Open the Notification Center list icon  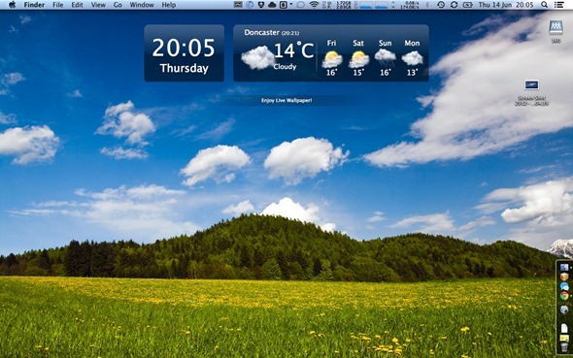(x=558, y=5)
